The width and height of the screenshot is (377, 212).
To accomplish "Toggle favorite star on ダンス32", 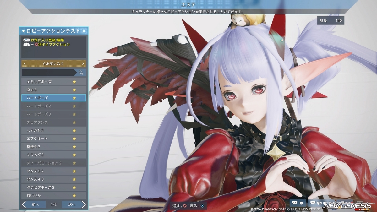I will [74, 171].
